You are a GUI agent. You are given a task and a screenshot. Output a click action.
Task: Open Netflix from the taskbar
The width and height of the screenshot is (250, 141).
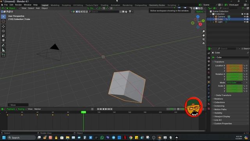[x=125, y=137]
